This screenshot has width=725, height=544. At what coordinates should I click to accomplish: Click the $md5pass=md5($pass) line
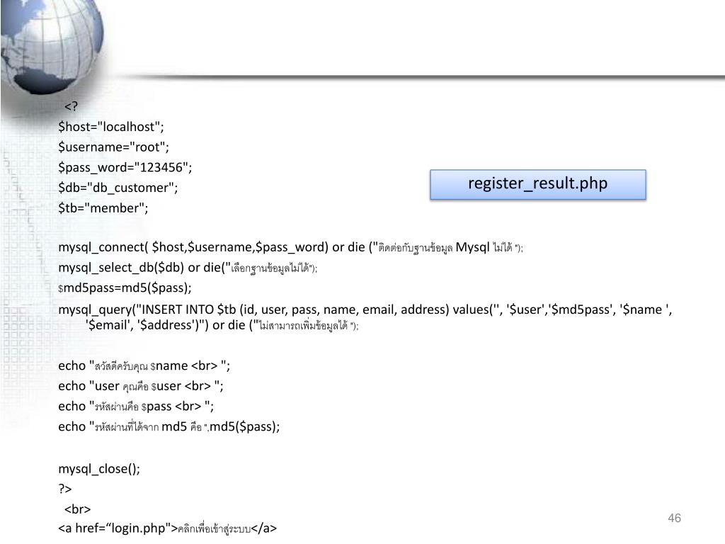pyautogui.click(x=125, y=288)
